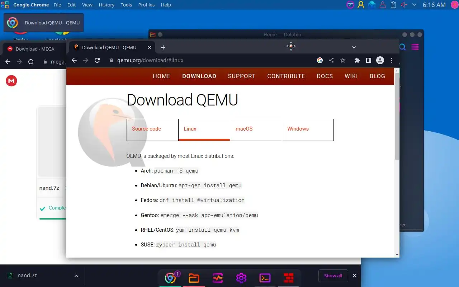
Task: Open Chrome from the taskbar dock
Action: [170, 278]
